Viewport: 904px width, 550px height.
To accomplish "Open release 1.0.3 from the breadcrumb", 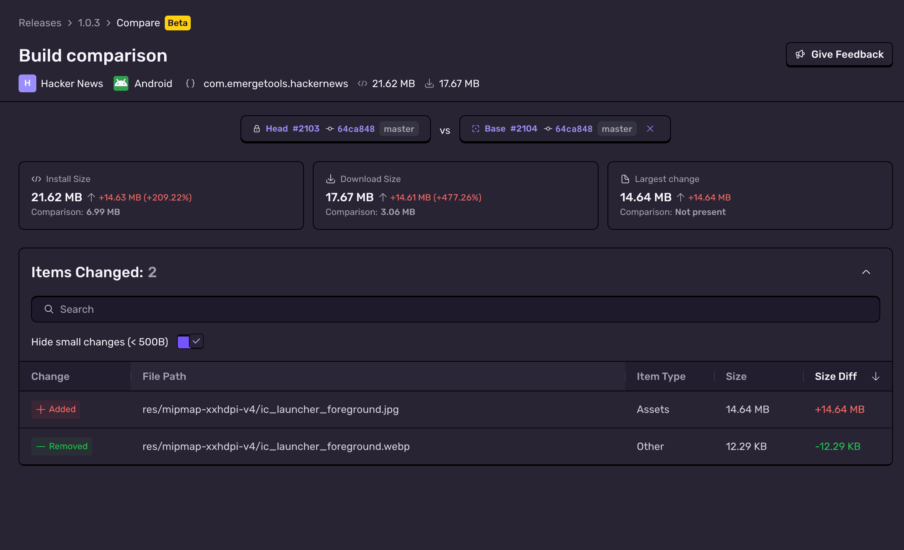I will coord(89,23).
